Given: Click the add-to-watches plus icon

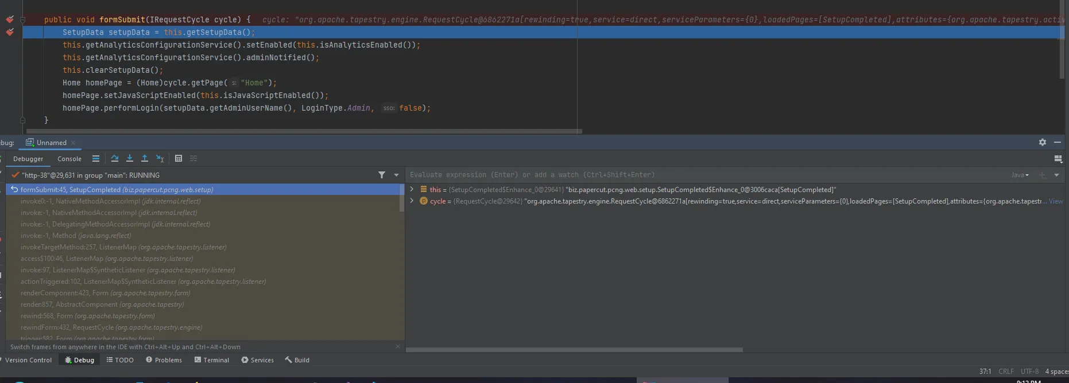Looking at the screenshot, I should 1043,175.
